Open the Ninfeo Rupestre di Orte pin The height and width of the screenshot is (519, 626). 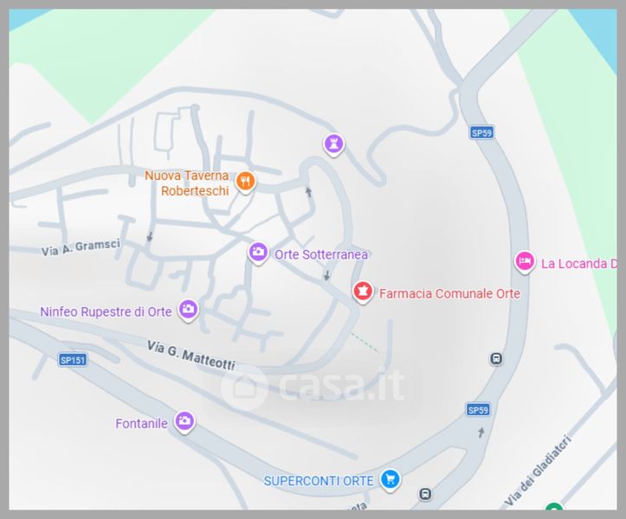click(188, 310)
